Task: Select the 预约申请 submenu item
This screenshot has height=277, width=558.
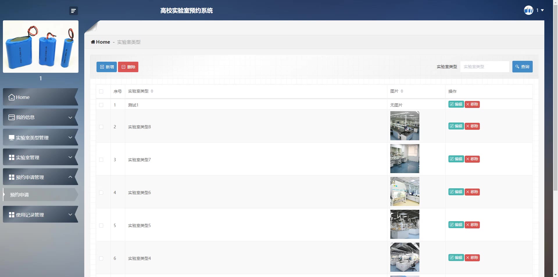Action: pos(41,195)
